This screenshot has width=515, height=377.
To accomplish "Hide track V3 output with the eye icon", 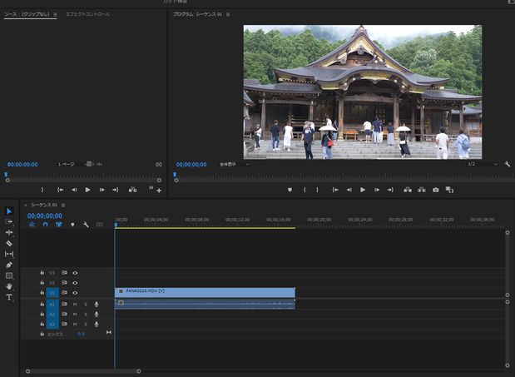I will (x=75, y=272).
